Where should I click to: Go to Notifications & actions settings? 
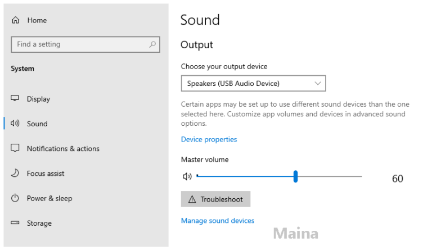click(63, 149)
